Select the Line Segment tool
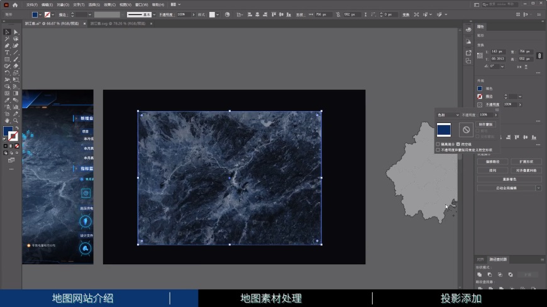This screenshot has width=547, height=307. point(16,52)
